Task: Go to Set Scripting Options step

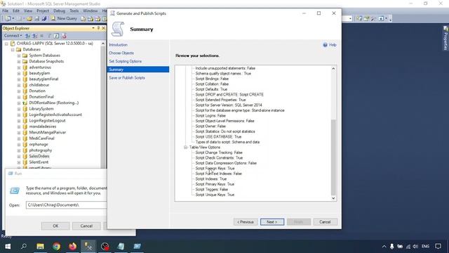Action: tap(125, 61)
